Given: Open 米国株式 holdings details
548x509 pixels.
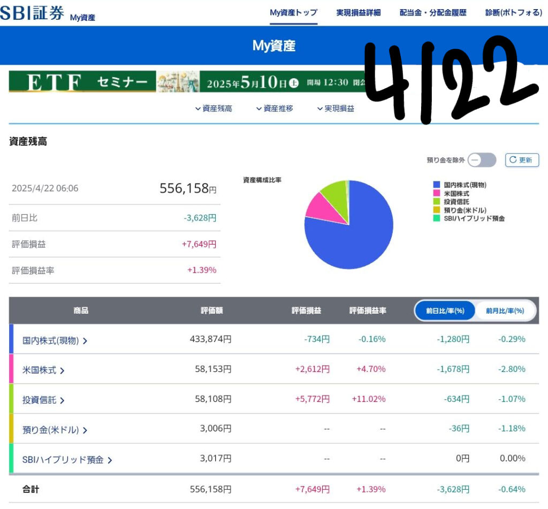Looking at the screenshot, I should [x=43, y=370].
